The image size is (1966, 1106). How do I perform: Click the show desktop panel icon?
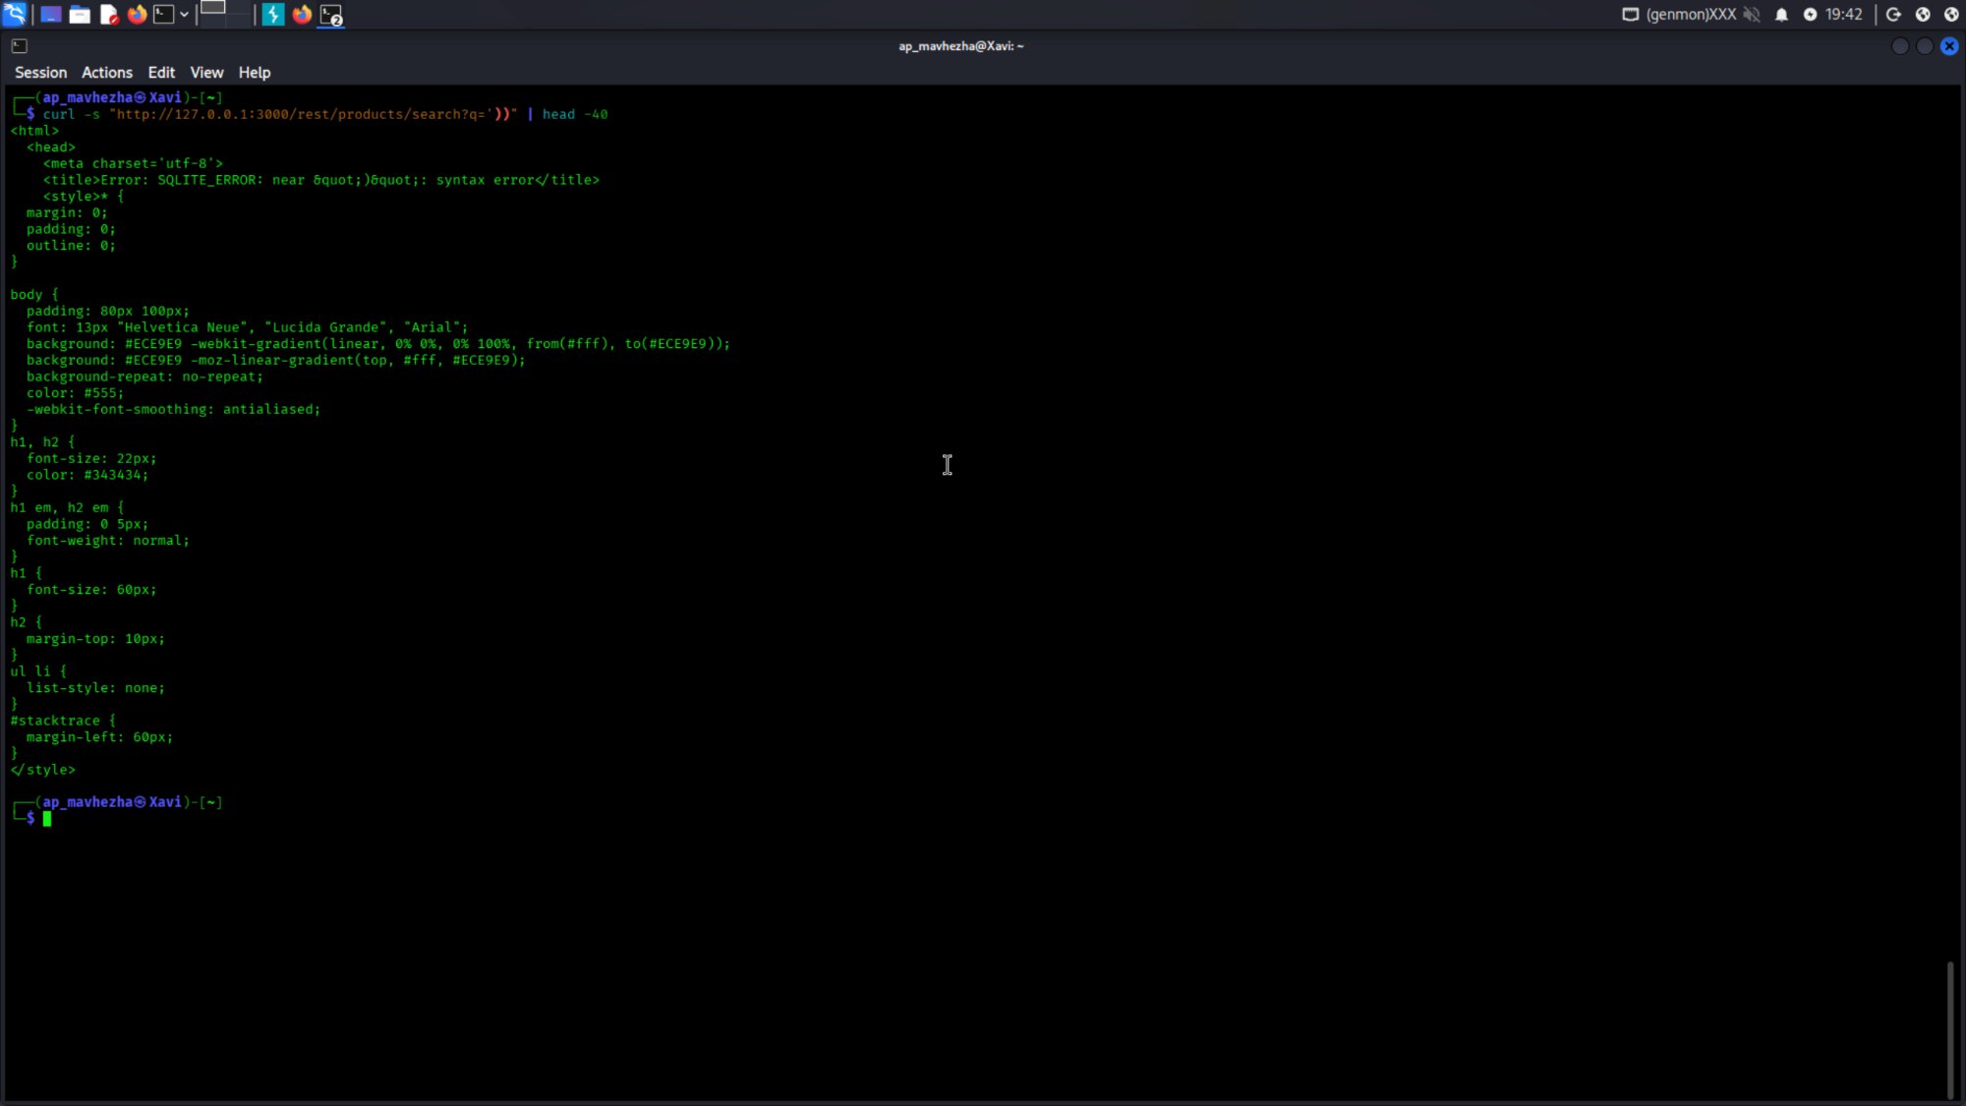[x=51, y=14]
